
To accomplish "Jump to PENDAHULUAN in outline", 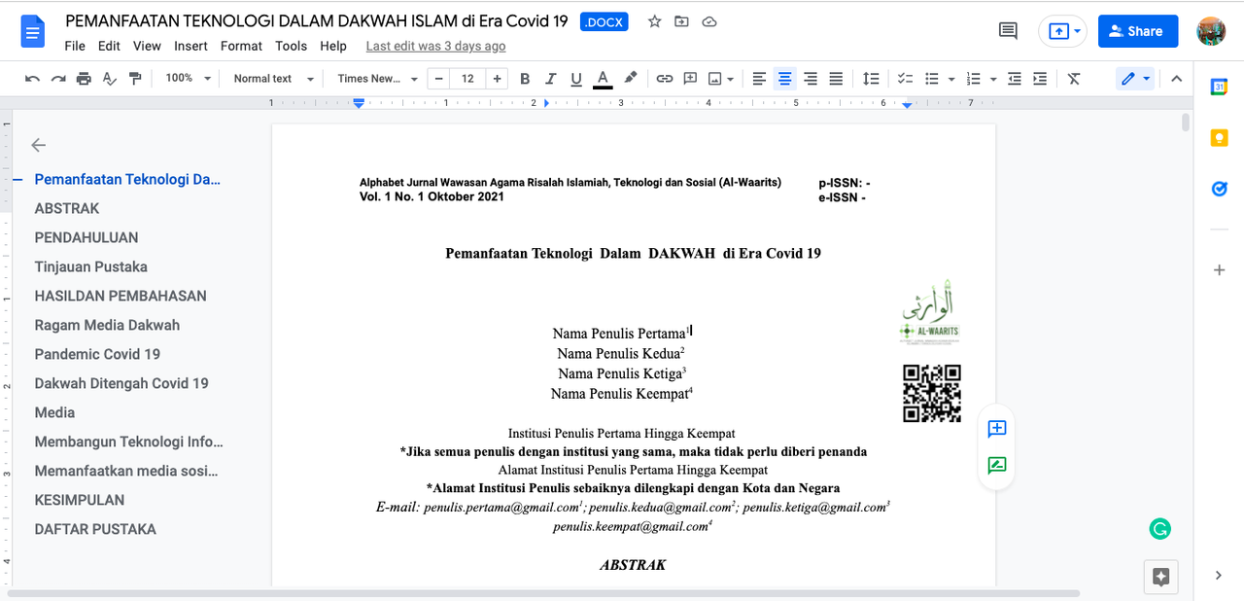I will (86, 237).
